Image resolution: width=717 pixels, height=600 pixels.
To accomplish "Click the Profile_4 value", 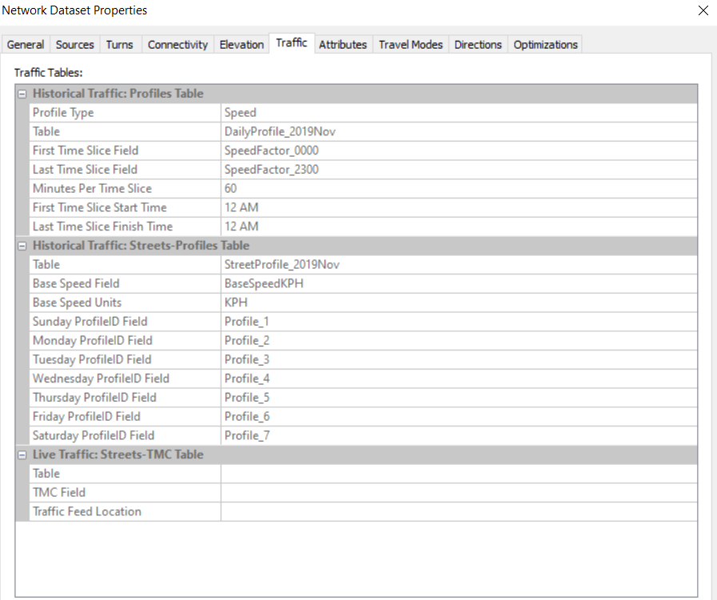I will [459, 378].
